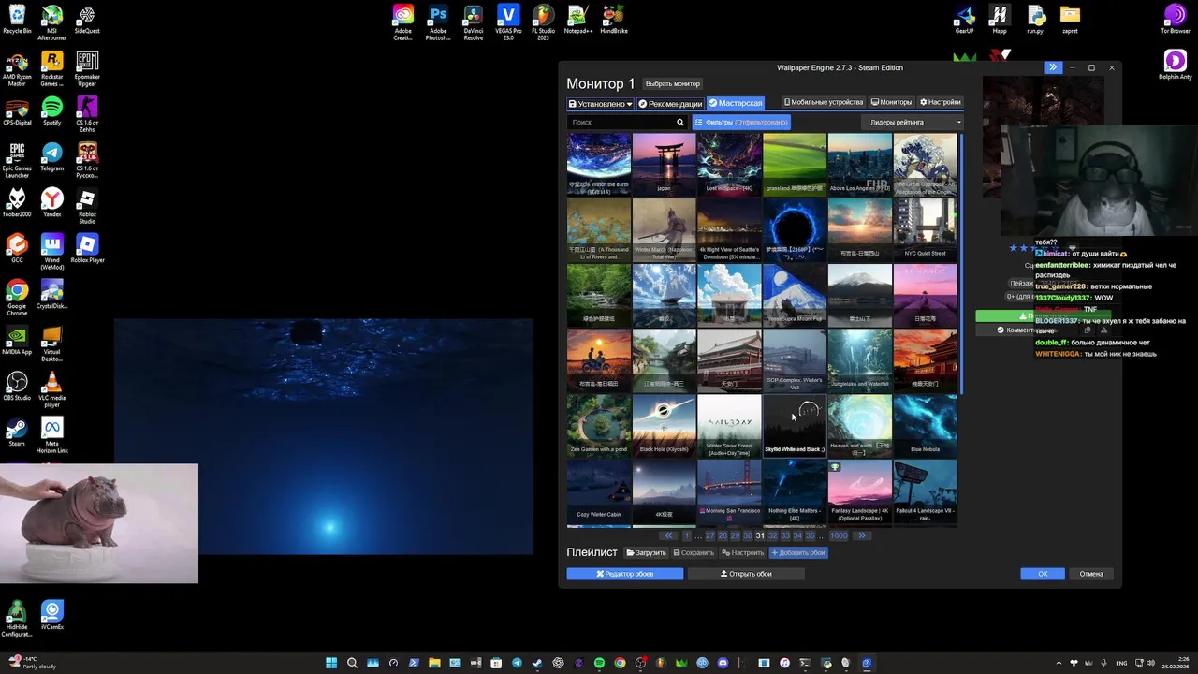Launch Tor Browser desktop shortcut

click(1175, 19)
